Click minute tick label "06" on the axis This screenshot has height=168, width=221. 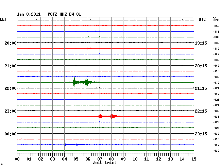[88, 159]
